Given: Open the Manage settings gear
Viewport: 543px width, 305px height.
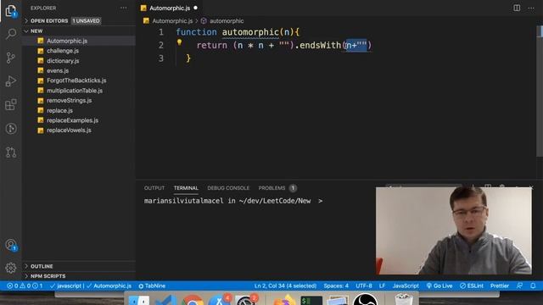Looking at the screenshot, I should [x=11, y=268].
